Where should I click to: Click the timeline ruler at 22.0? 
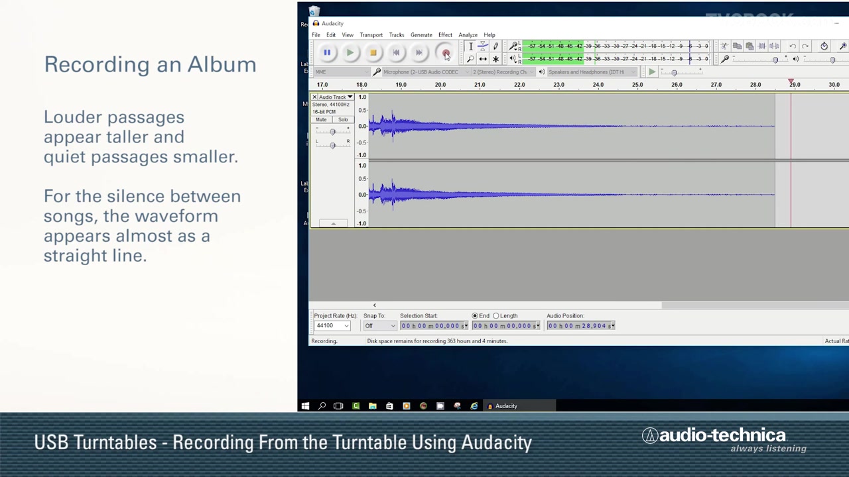pos(519,85)
